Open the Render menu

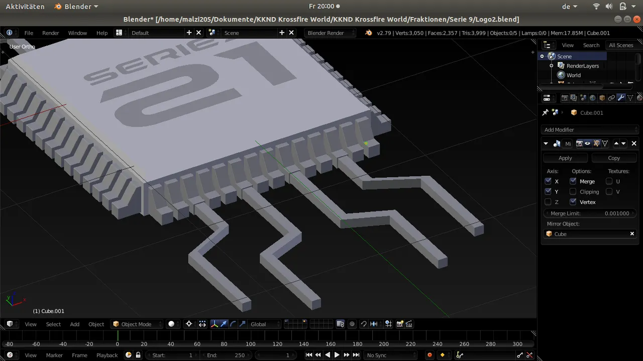tap(51, 33)
